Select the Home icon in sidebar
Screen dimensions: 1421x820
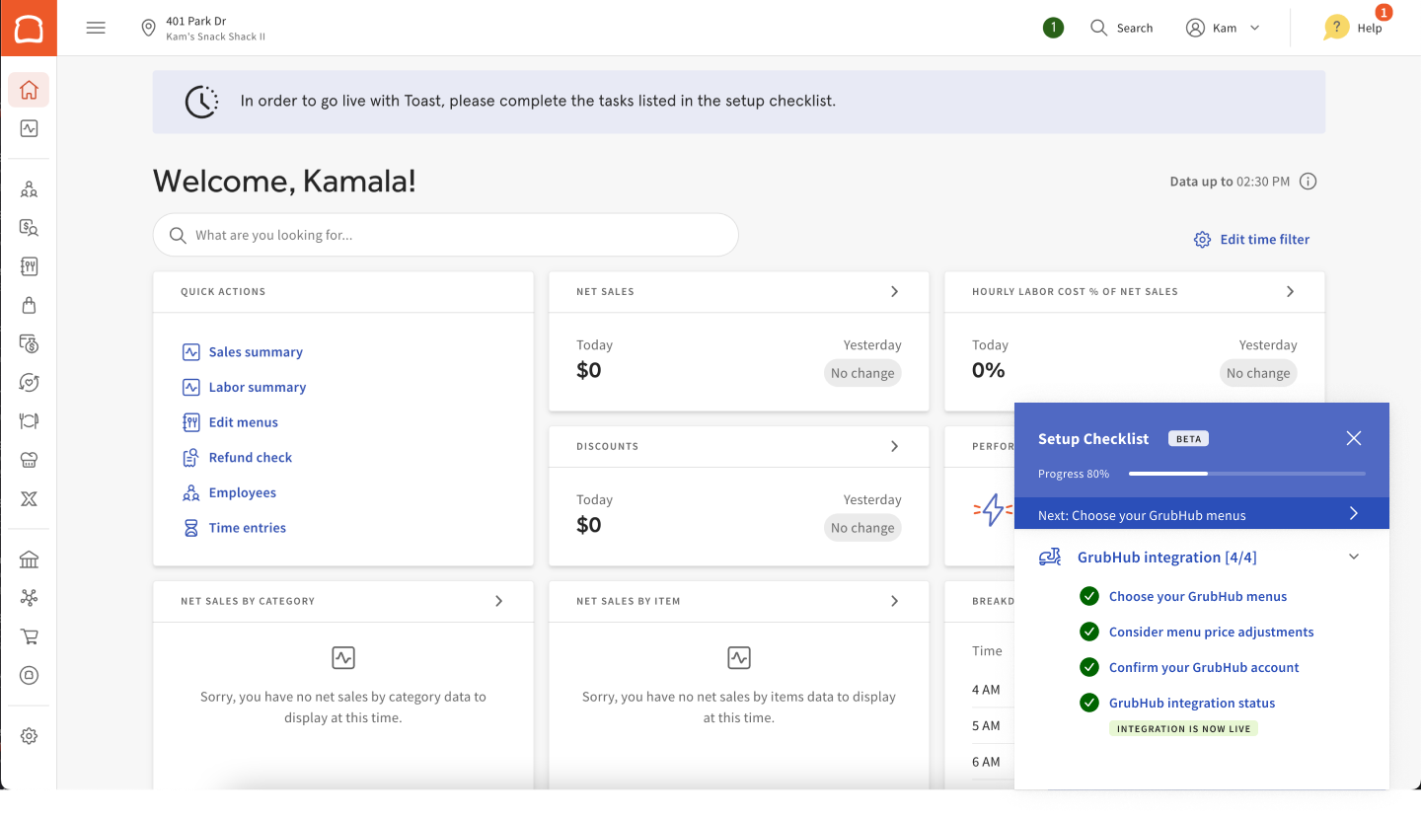(x=29, y=91)
